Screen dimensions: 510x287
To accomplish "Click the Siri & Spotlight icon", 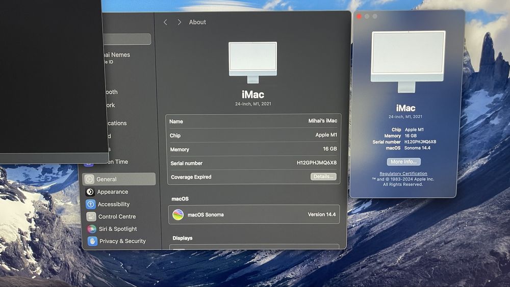I will click(92, 229).
